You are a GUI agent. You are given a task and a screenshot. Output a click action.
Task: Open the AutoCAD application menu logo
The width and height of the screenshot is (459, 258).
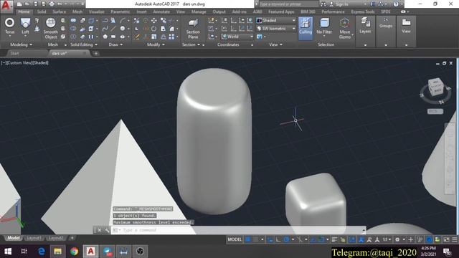tap(6, 6)
